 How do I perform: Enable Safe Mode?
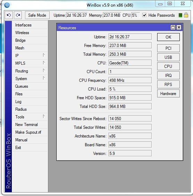tap(37, 15)
